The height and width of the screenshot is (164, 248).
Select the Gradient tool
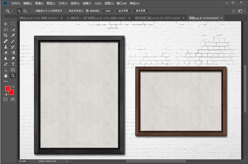[13, 53]
